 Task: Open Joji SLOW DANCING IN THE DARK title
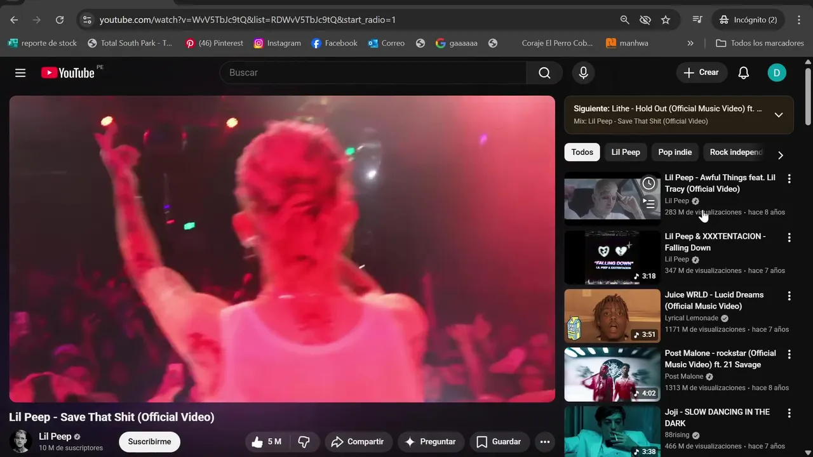717,418
